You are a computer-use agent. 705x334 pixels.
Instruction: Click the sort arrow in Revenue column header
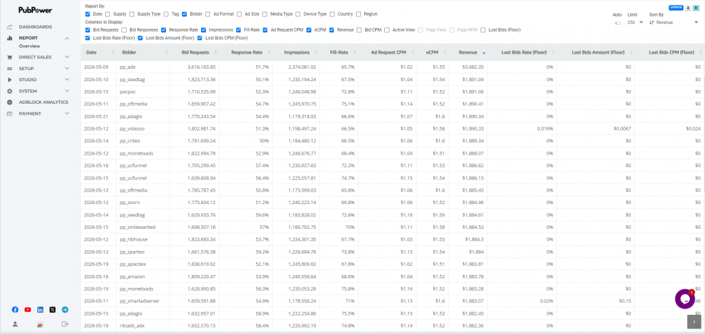[484, 53]
